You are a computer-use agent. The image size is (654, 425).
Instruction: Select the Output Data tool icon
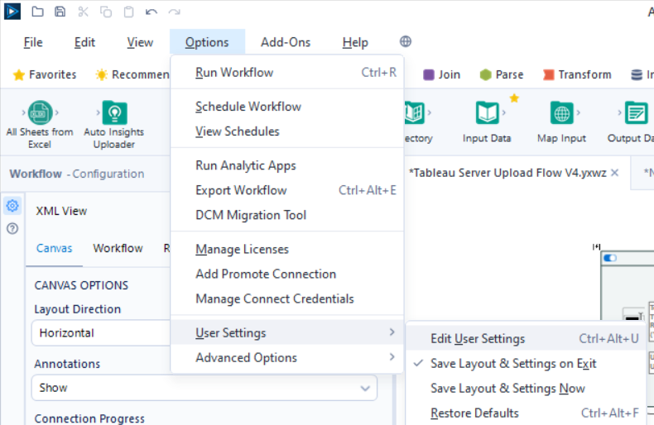point(636,112)
